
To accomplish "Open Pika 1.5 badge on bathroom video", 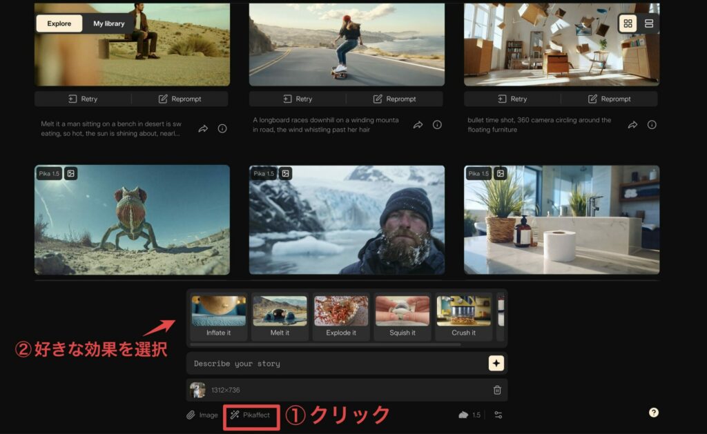I will click(x=477, y=173).
